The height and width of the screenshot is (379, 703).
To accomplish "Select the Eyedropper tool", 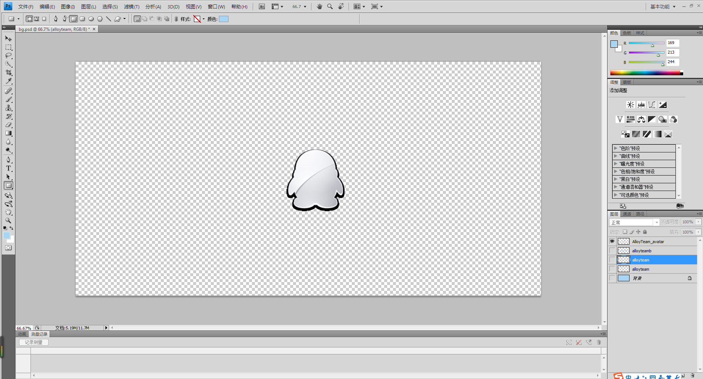I will [8, 81].
